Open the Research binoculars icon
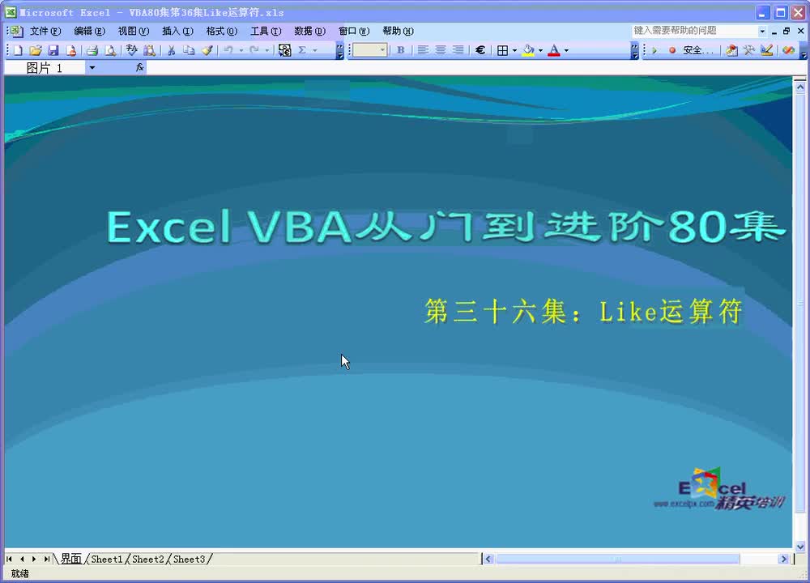 click(149, 50)
